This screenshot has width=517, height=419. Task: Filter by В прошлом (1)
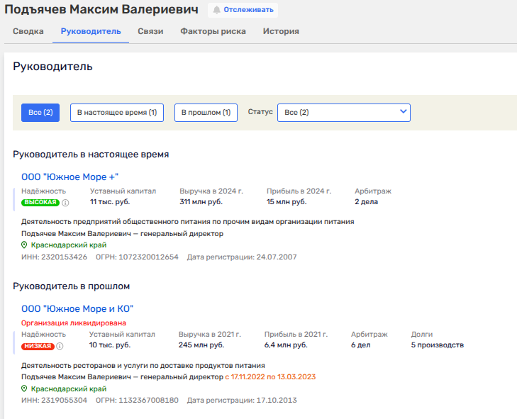point(206,113)
